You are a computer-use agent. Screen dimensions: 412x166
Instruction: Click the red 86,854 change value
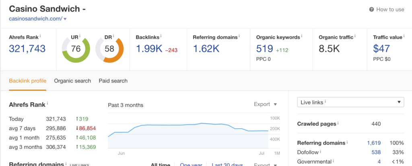point(87,129)
